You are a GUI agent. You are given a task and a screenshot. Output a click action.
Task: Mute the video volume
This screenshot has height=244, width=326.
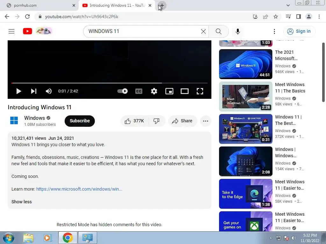[49, 91]
